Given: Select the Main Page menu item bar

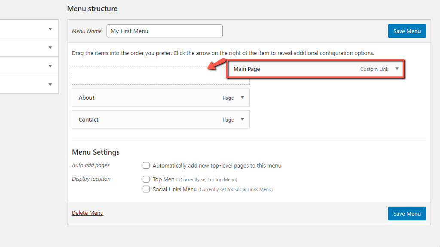Looking at the screenshot, I should click(315, 69).
